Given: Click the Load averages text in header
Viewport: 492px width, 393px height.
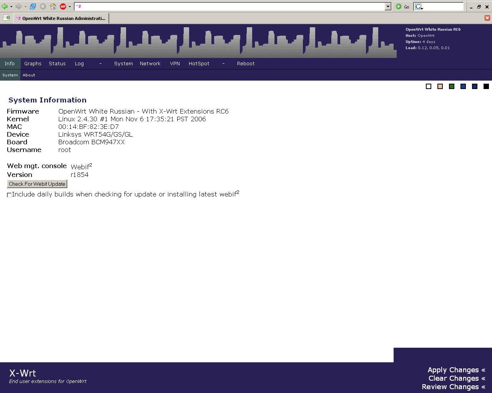Looking at the screenshot, I should coord(427,48).
